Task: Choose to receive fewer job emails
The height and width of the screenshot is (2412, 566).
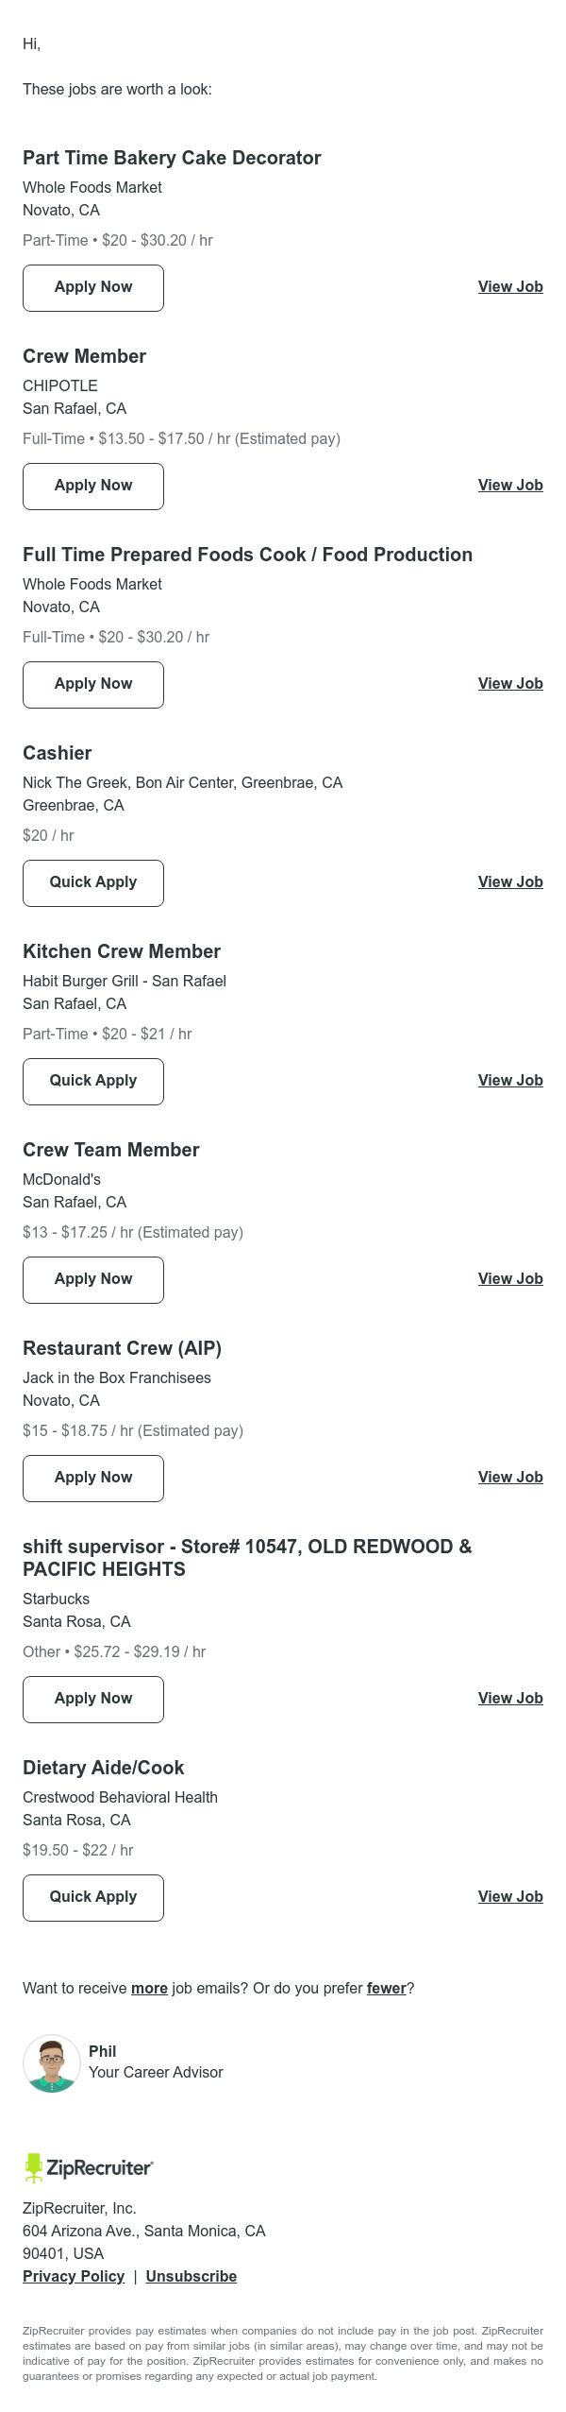Action: point(387,1989)
